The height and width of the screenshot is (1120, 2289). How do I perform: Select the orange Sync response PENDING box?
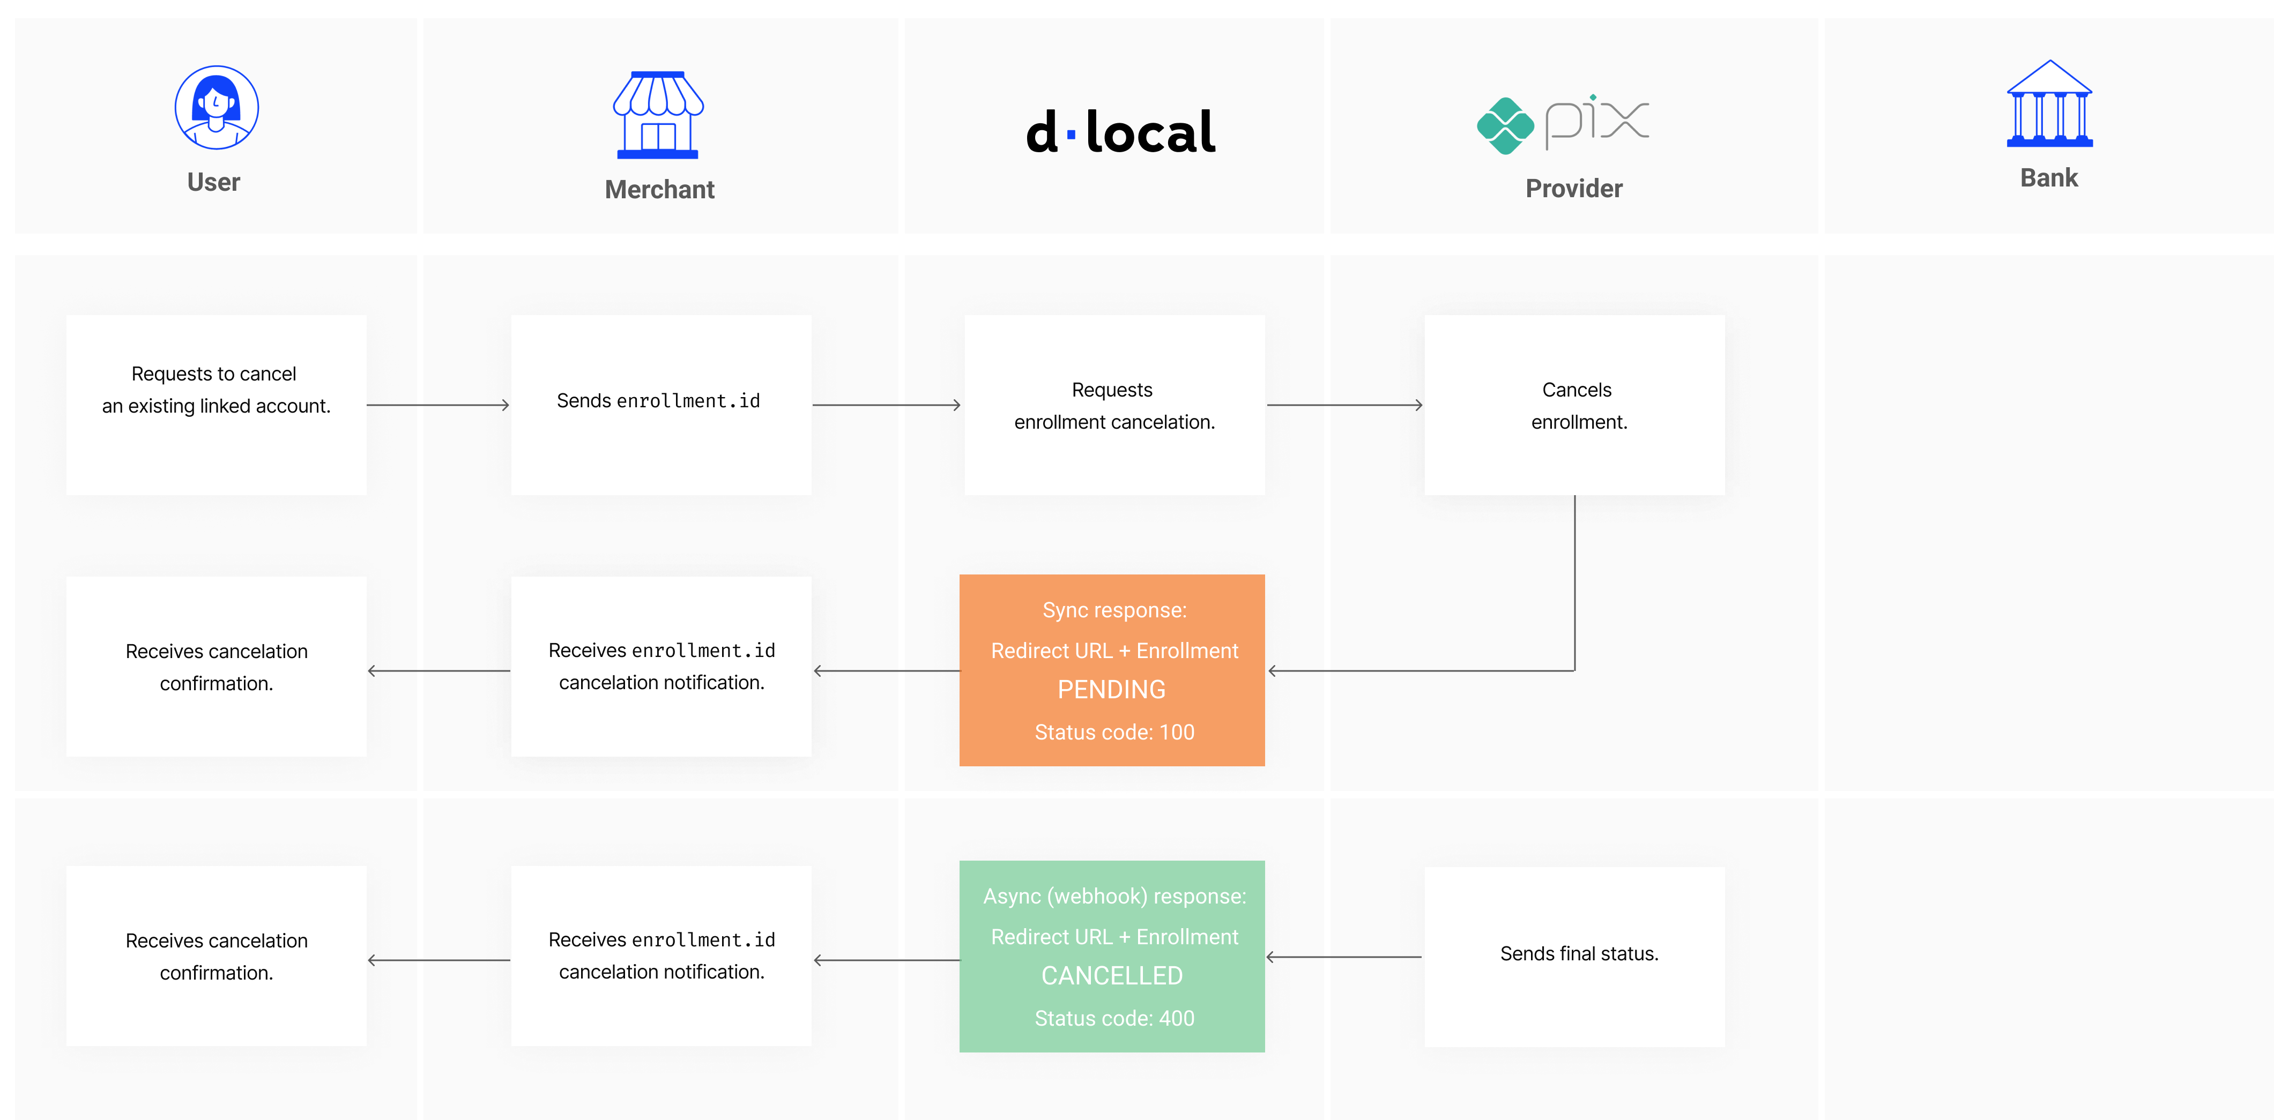[x=1112, y=670]
